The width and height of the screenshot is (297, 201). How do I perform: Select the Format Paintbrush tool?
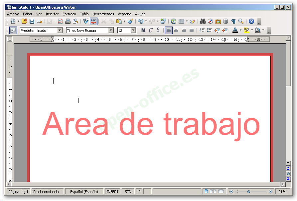click(130, 21)
